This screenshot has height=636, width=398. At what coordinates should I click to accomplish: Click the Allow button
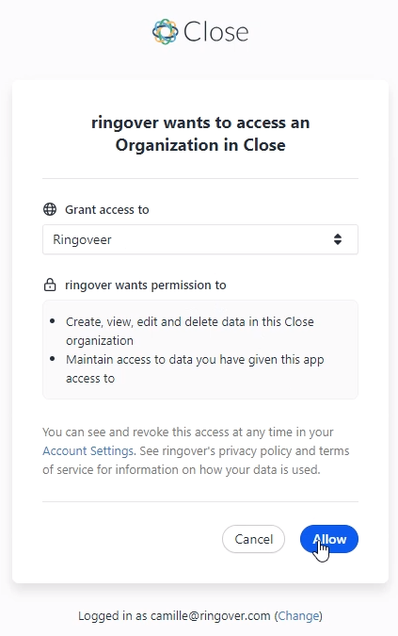(x=329, y=539)
